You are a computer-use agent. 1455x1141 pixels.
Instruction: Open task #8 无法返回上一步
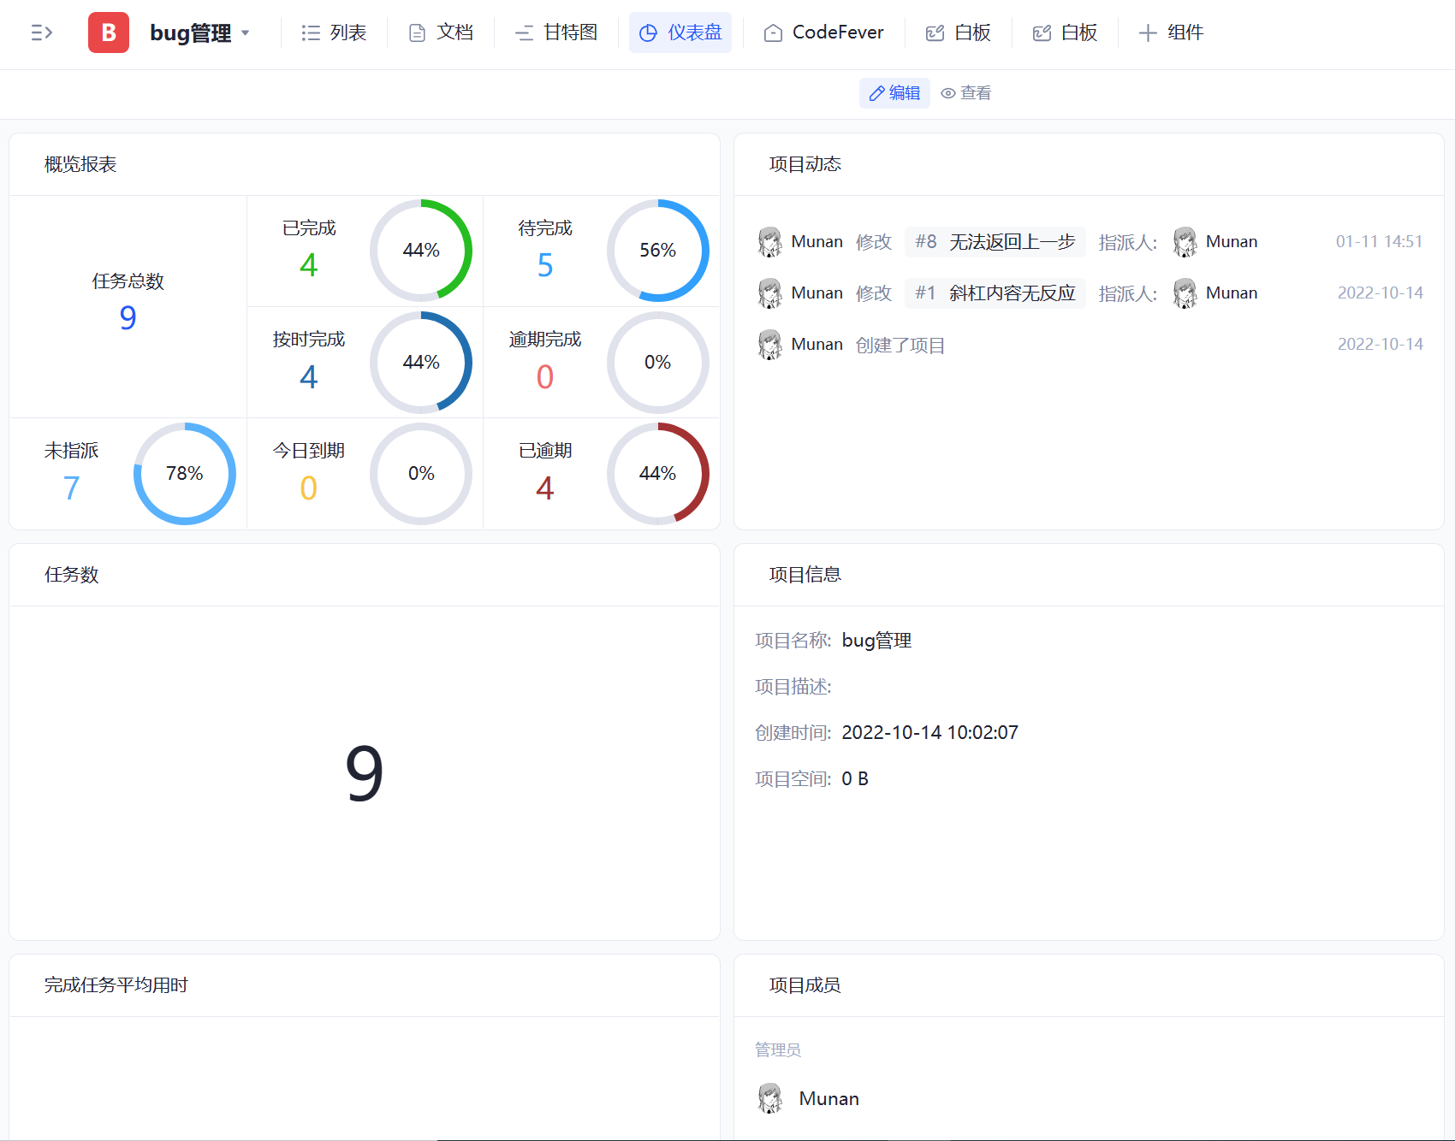coord(995,242)
